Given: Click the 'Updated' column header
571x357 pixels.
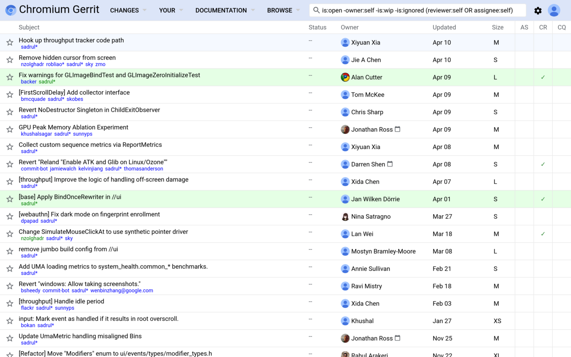Looking at the screenshot, I should [x=444, y=27].
